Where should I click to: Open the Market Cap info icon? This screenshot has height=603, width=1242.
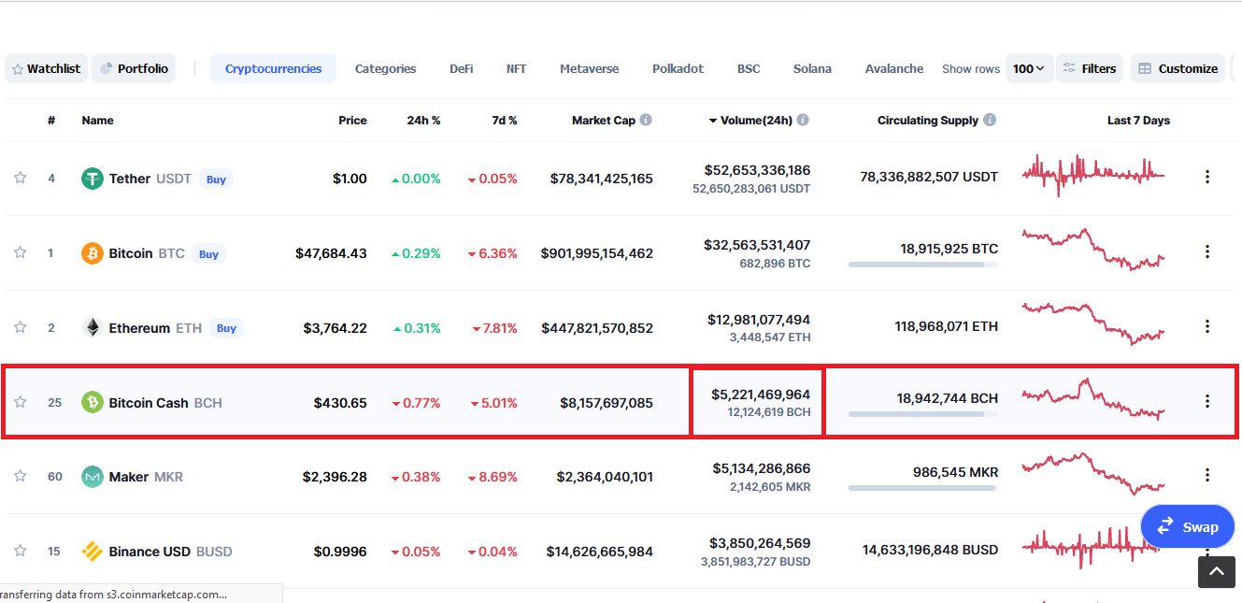click(646, 120)
